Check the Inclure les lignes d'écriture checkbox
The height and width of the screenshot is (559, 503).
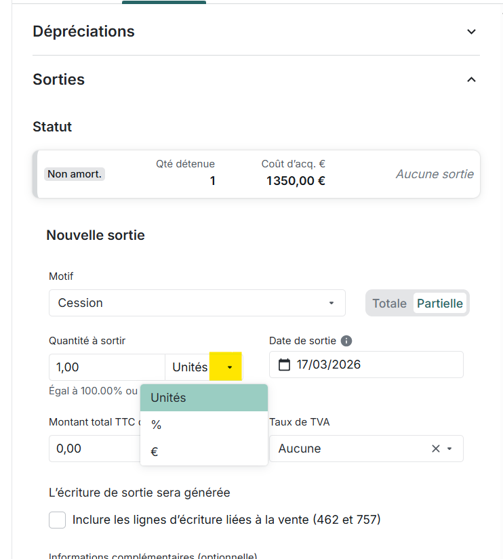pyautogui.click(x=58, y=520)
